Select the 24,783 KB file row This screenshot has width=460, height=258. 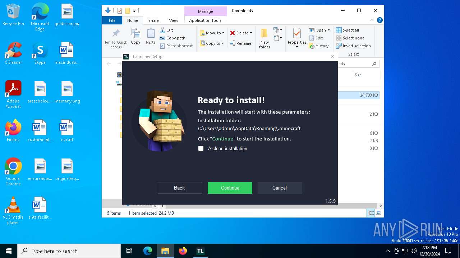pos(359,95)
